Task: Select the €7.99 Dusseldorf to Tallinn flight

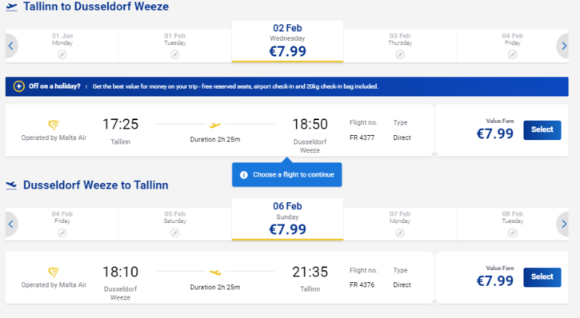Action: coord(542,277)
